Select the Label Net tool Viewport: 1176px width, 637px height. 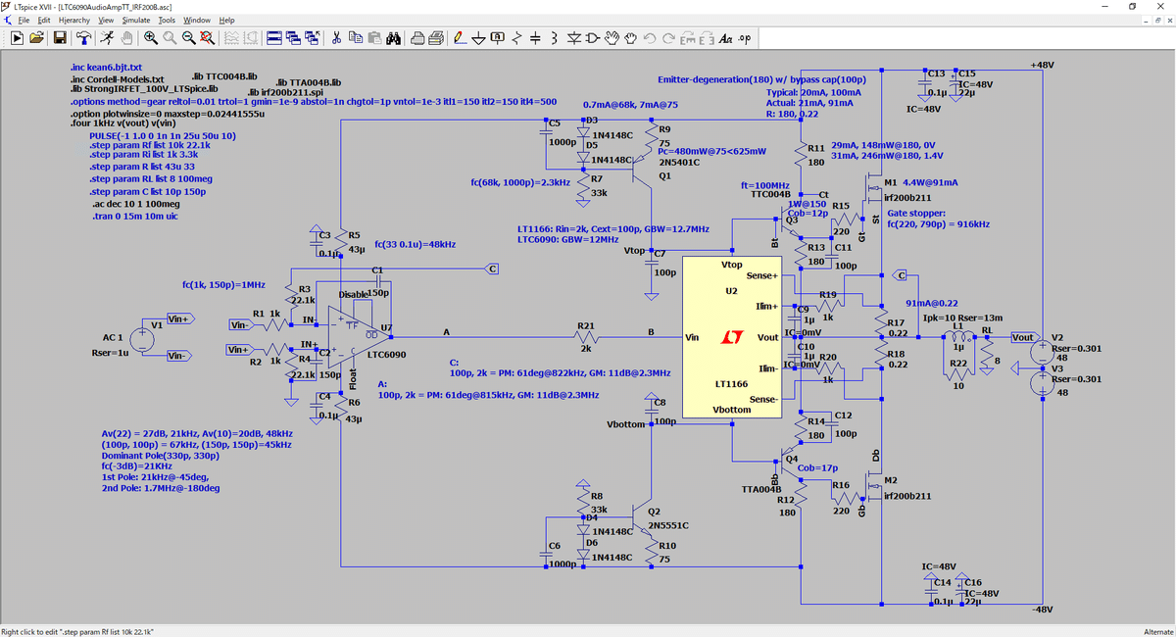click(x=498, y=38)
